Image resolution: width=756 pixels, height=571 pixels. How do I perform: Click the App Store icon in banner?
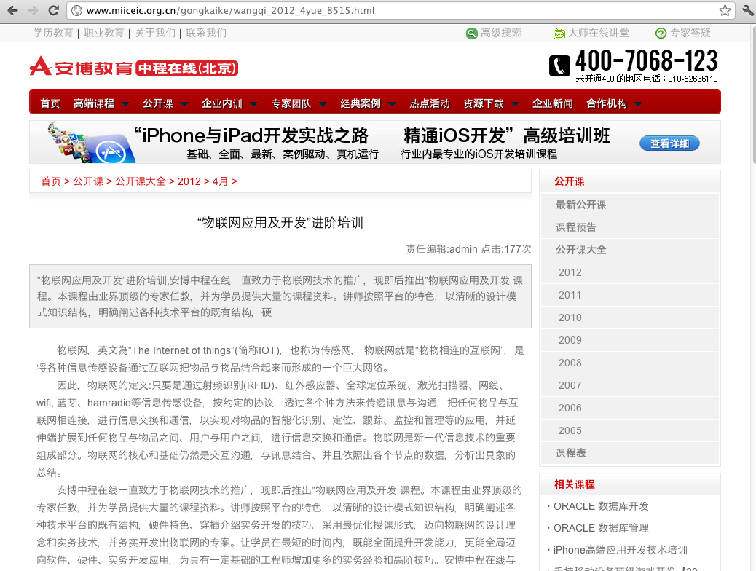(111, 151)
